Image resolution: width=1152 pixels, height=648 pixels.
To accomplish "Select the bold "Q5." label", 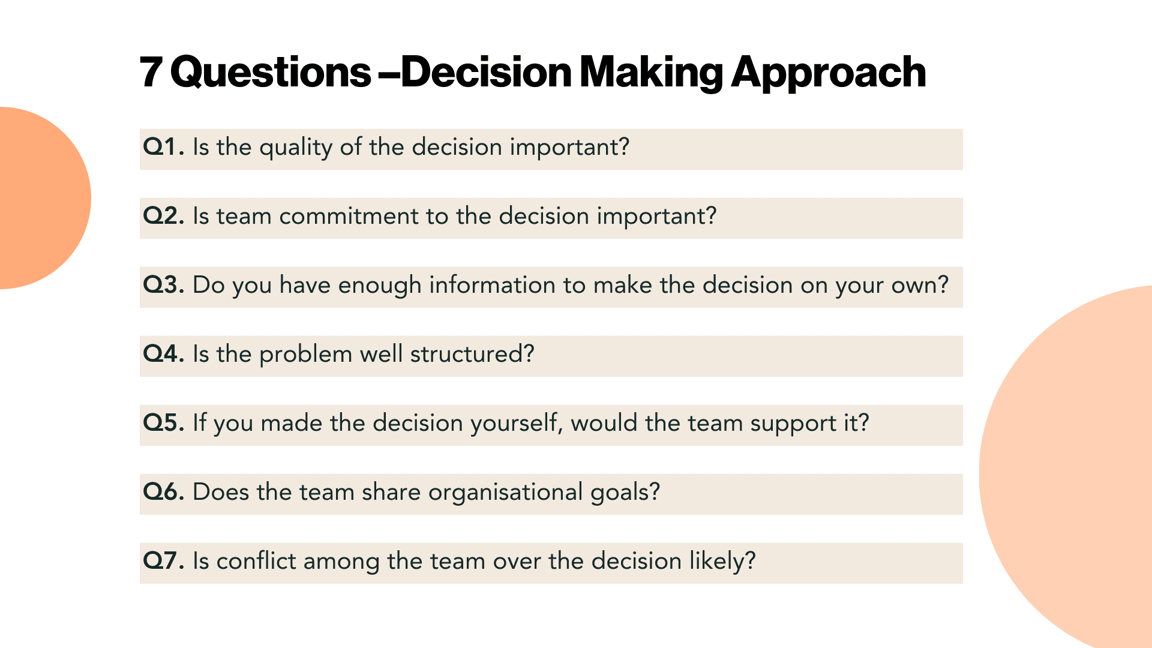I will pyautogui.click(x=163, y=423).
